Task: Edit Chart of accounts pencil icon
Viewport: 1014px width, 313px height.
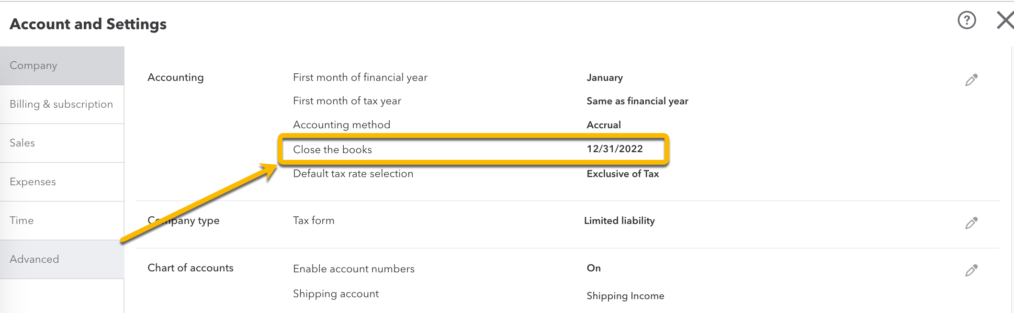Action: pos(971,270)
